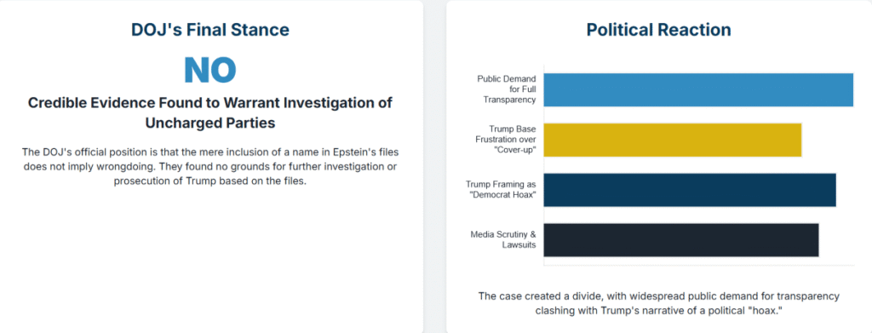872x333 pixels.
Task: Click "Trump Base Frustration over Cover-up" label
Action: click(x=505, y=140)
